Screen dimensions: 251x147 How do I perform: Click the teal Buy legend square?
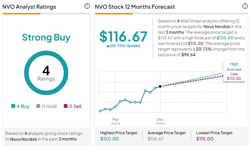(13, 106)
